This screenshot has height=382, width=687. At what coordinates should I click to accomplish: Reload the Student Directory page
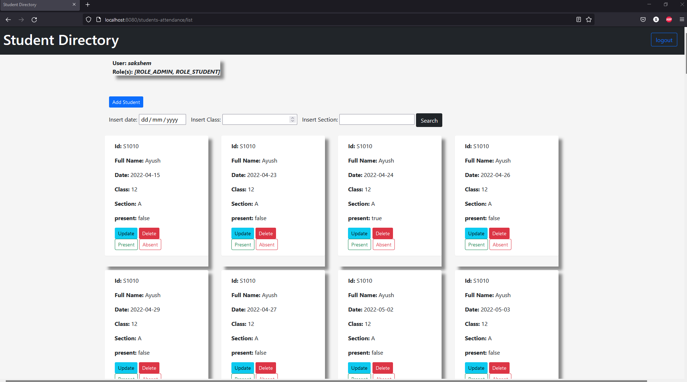(34, 20)
